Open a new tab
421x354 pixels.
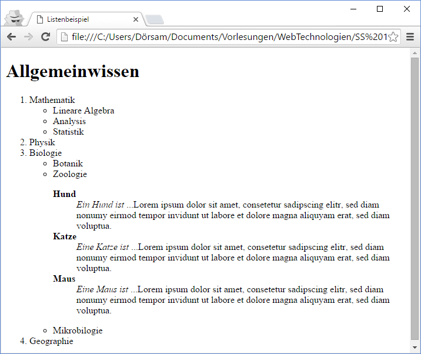tap(154, 20)
